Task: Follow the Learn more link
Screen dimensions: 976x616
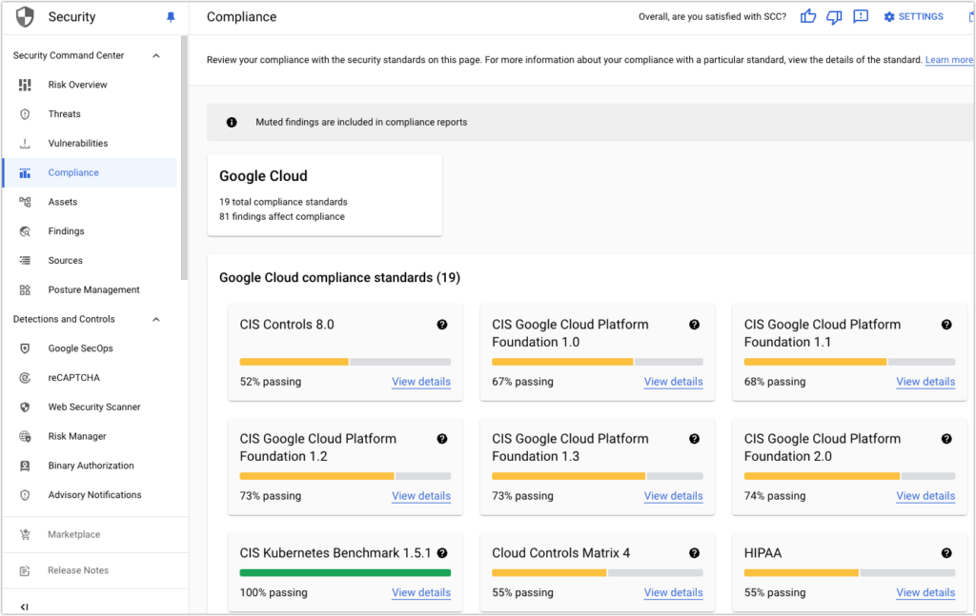Action: point(948,60)
